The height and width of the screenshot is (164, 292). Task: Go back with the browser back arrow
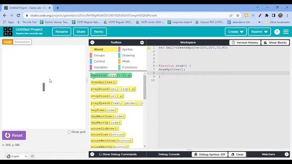[x=5, y=15]
